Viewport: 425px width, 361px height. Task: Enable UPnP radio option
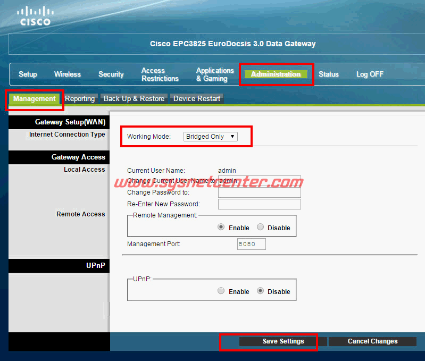point(221,291)
